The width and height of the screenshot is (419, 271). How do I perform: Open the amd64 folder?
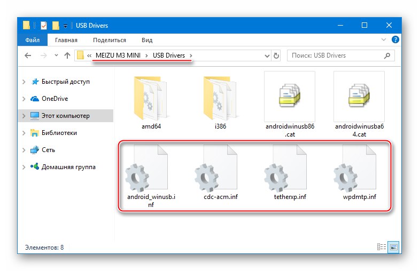pos(151,103)
